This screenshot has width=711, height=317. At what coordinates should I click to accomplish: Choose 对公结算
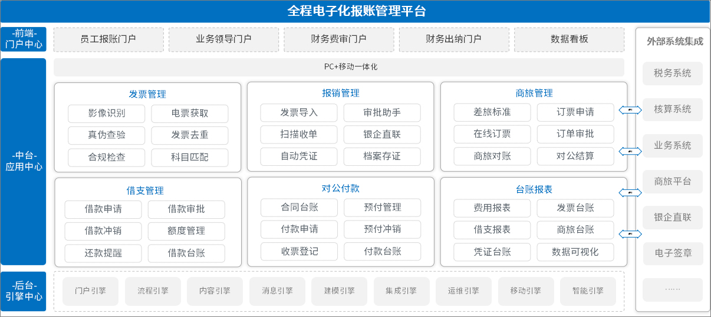tap(575, 156)
